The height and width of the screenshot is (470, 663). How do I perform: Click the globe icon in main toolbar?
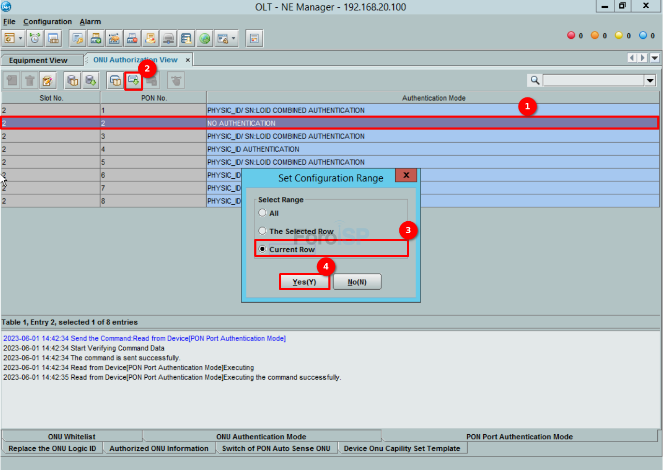click(205, 38)
